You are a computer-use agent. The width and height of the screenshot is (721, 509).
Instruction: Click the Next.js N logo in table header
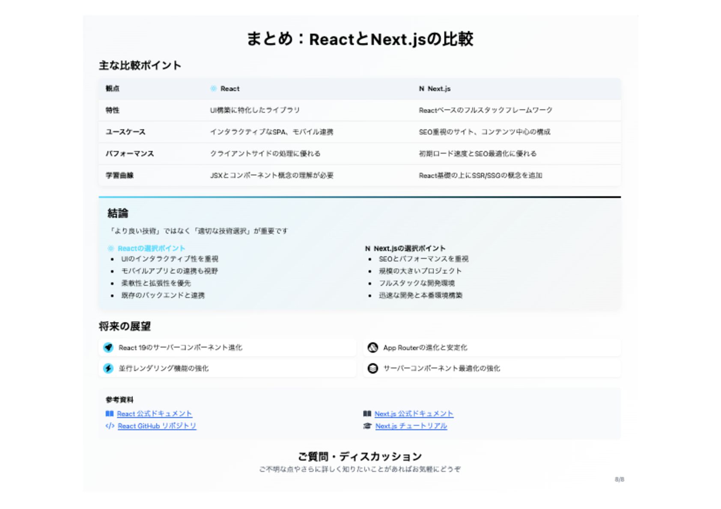coord(422,89)
